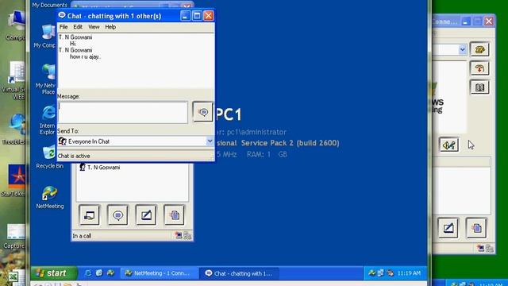This screenshot has width=508, height=286.
Task: Focus the Message input field
Action: [x=123, y=112]
